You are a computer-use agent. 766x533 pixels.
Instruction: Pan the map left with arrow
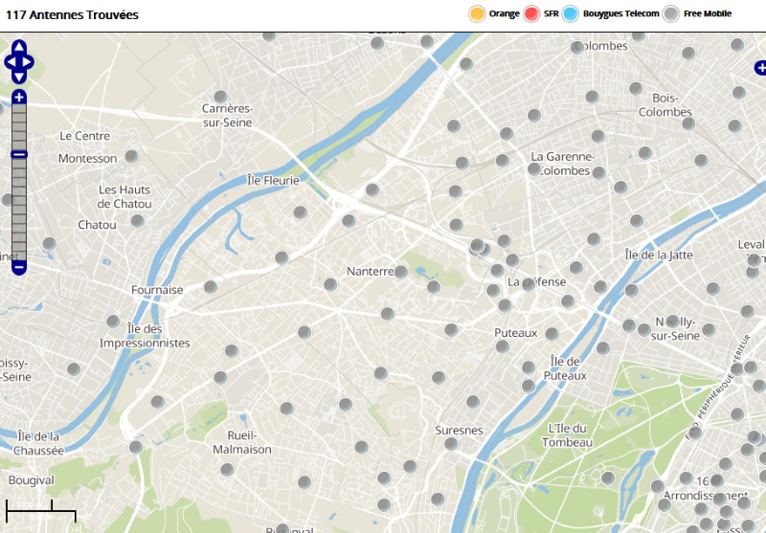tap(10, 62)
